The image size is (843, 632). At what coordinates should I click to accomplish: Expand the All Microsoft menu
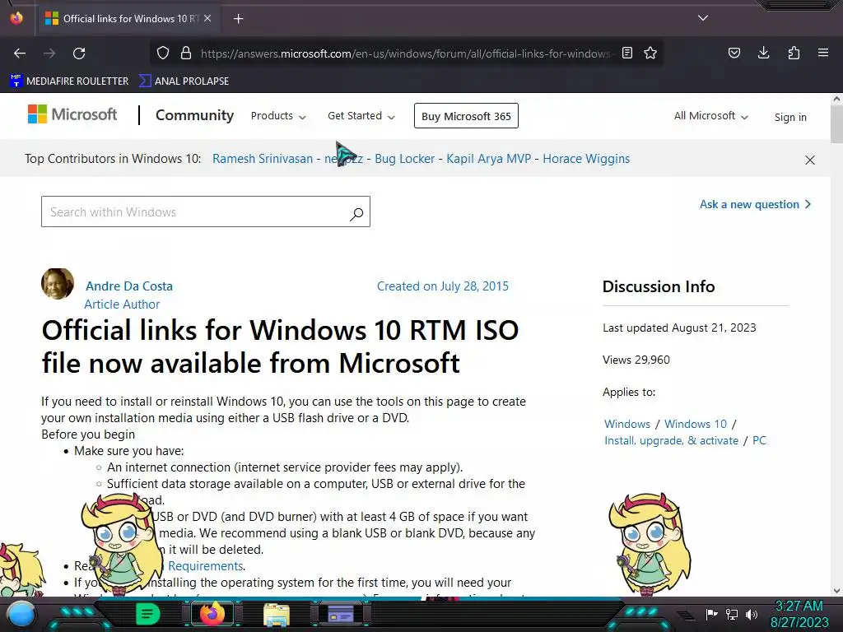[x=710, y=116]
